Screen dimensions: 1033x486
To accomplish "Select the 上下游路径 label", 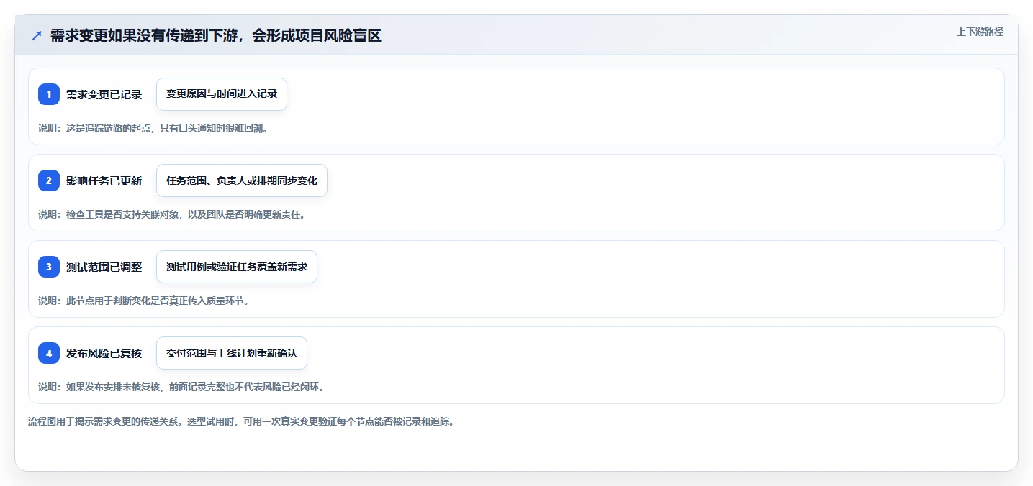I will (980, 32).
